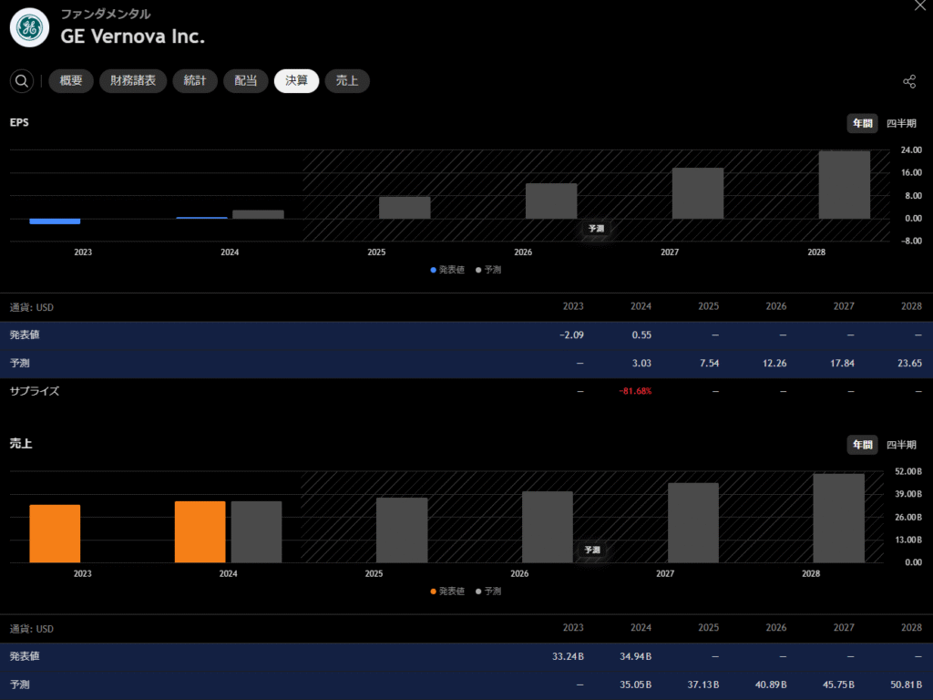933x700 pixels.
Task: Toggle 予測 legend in 売上 chart
Action: click(488, 591)
